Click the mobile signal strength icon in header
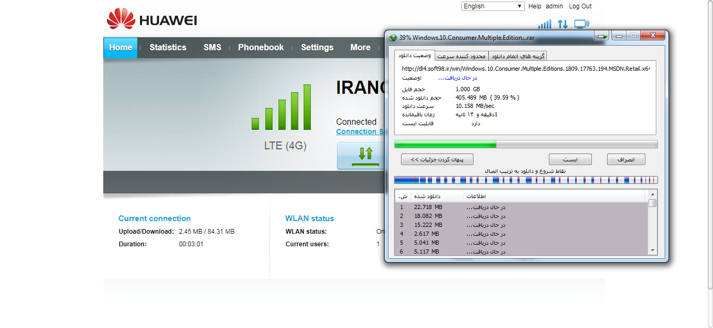Image resolution: width=713 pixels, height=328 pixels. click(545, 24)
